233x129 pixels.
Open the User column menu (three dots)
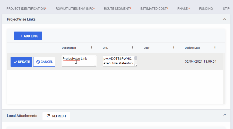[174, 48]
